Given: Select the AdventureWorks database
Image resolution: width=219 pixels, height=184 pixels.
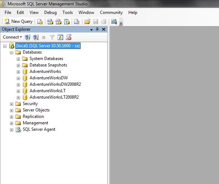Looking at the screenshot, I should pos(45,71).
